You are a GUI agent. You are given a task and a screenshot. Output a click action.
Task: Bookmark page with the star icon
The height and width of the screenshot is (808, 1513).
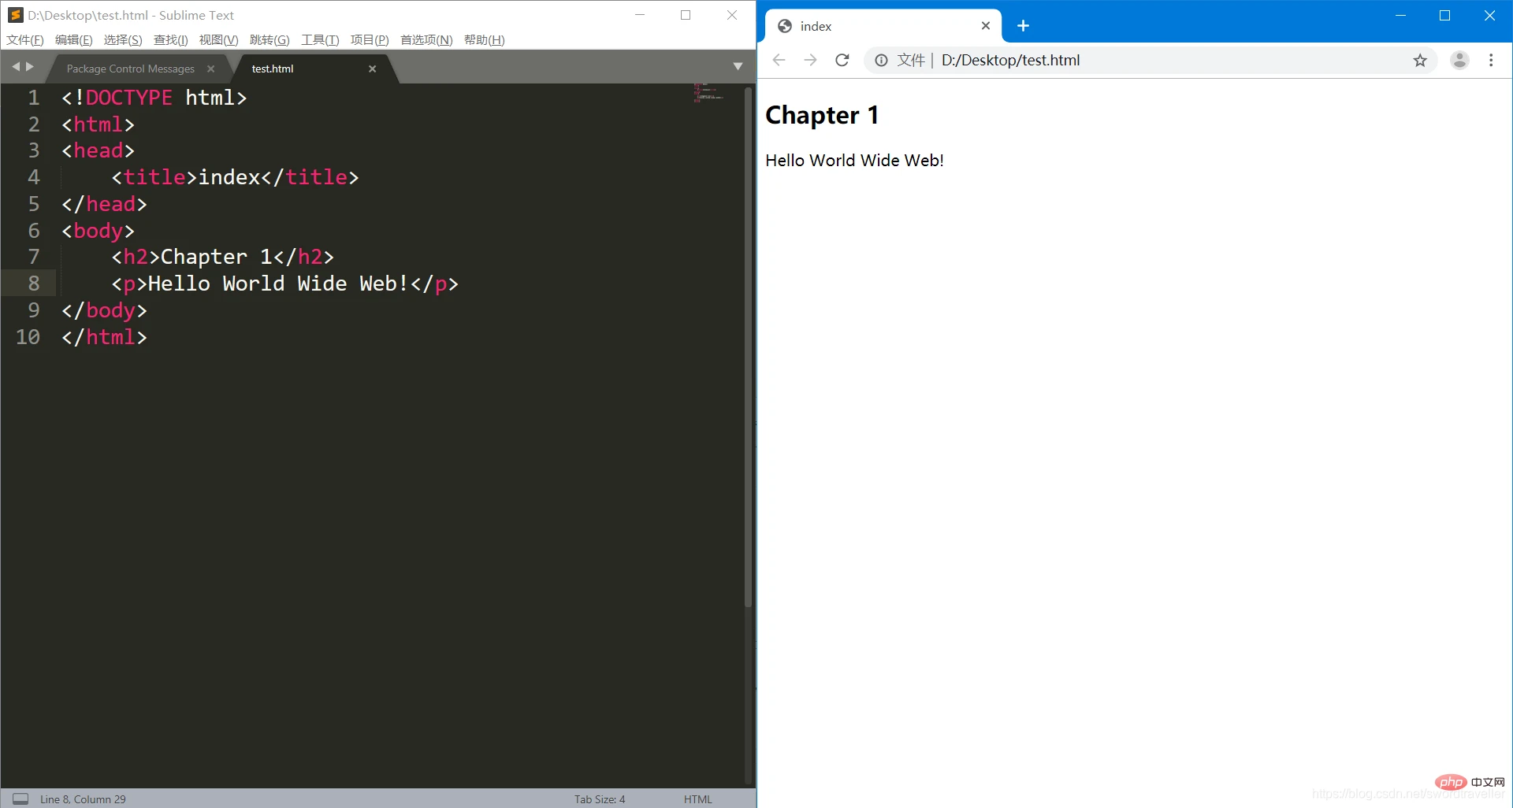(x=1420, y=61)
